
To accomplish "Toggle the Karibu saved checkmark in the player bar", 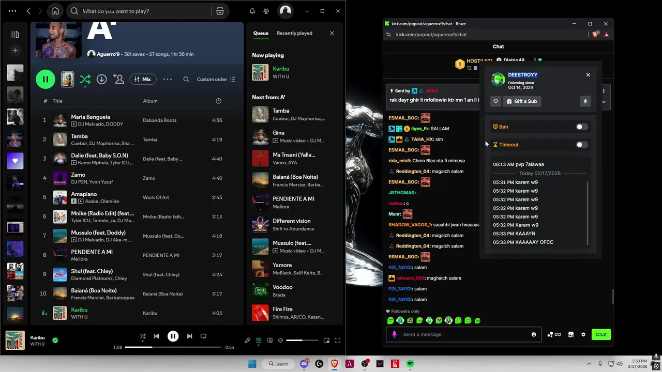I will pyautogui.click(x=55, y=340).
